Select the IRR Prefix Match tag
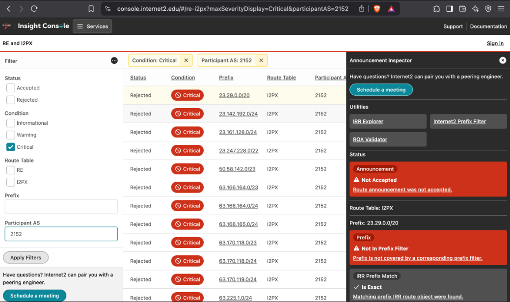 376,276
